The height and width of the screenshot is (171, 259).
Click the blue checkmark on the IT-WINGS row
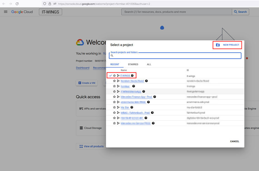coord(110,75)
